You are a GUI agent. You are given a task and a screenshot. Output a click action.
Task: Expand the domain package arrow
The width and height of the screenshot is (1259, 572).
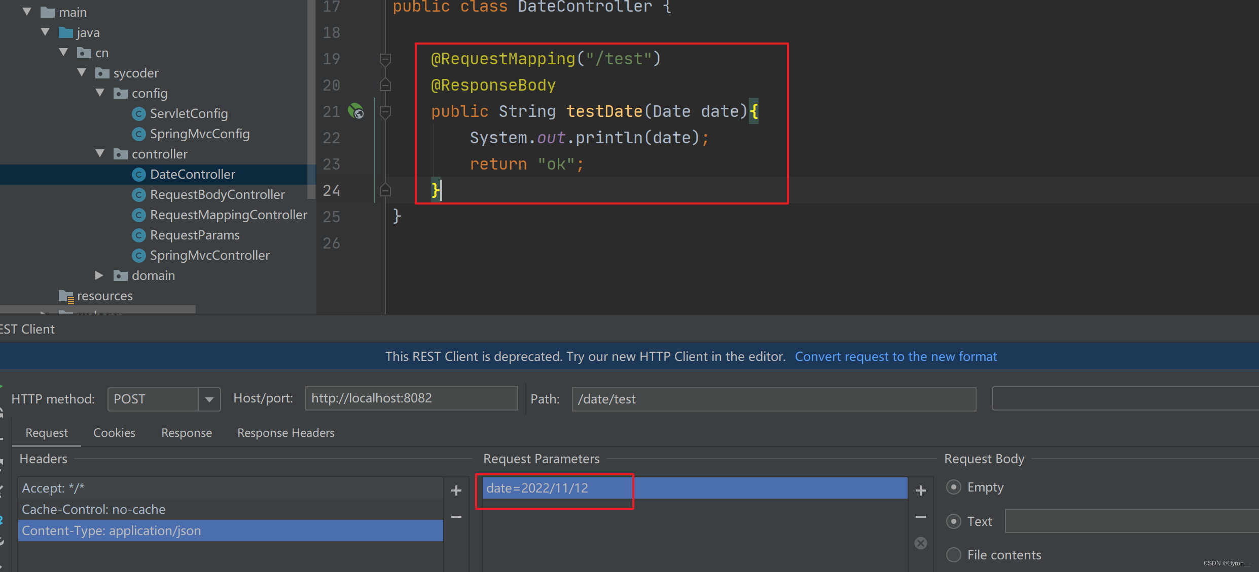[x=99, y=275]
